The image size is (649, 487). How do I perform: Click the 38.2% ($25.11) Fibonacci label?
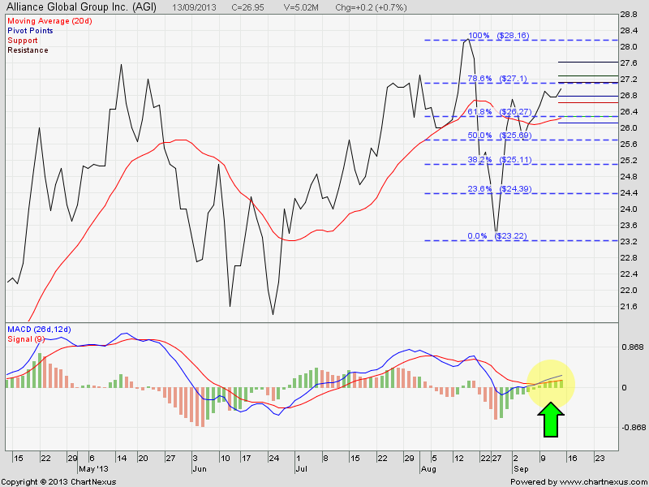click(499, 160)
